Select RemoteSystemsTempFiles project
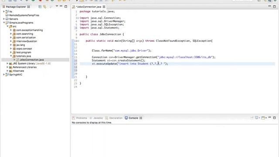Screen dimensions: 279x157 tap(24, 15)
